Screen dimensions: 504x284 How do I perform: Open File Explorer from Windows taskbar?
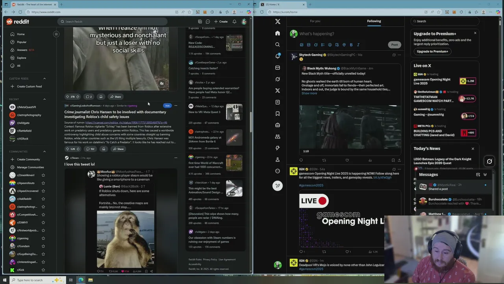90,280
